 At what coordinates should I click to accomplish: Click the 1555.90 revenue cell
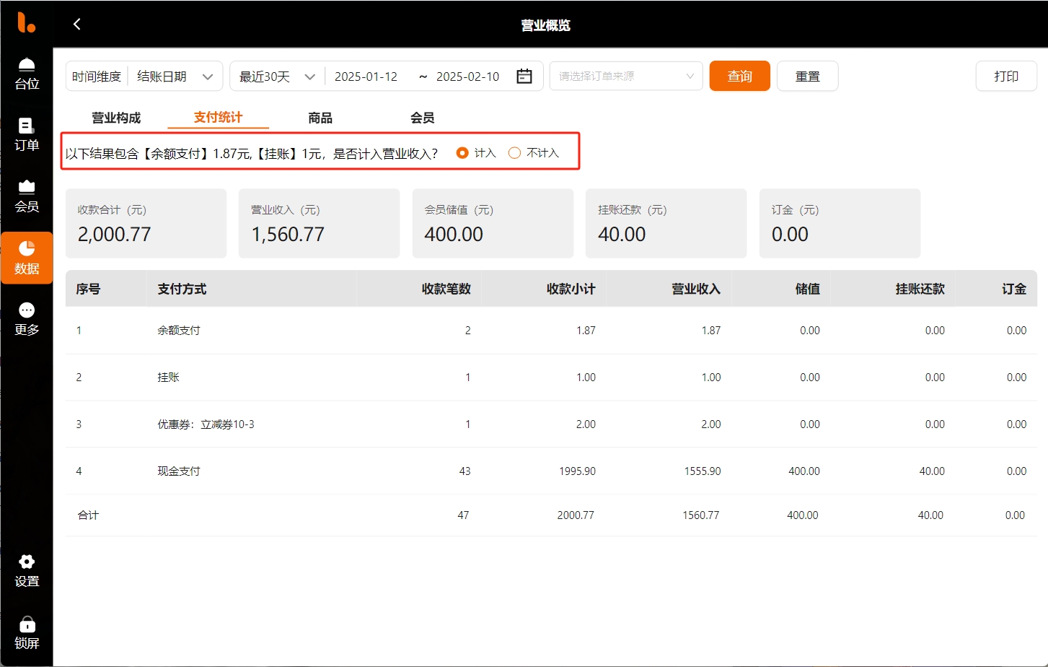pos(703,471)
